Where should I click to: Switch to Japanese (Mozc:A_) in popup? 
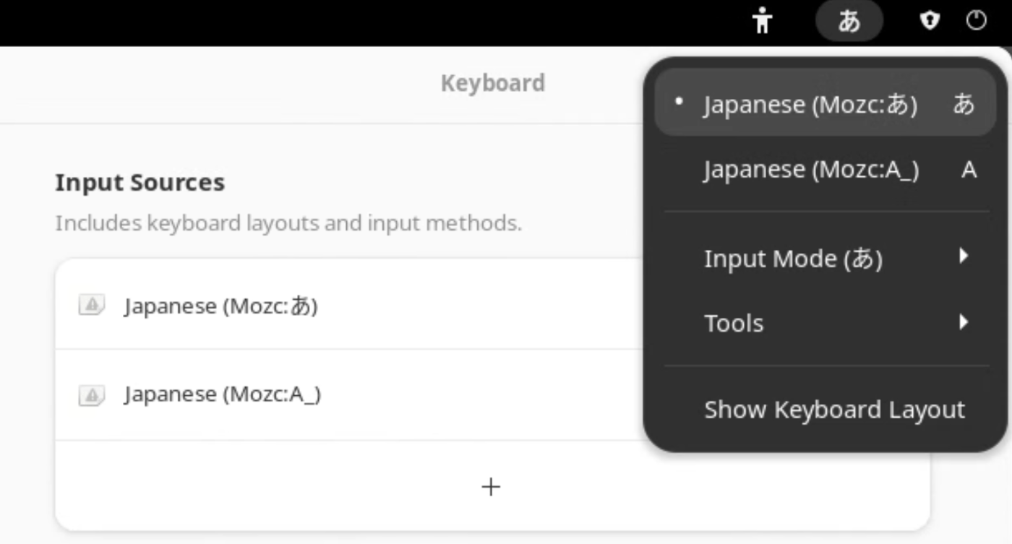[x=825, y=170]
